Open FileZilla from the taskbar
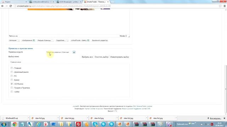 (78, 124)
